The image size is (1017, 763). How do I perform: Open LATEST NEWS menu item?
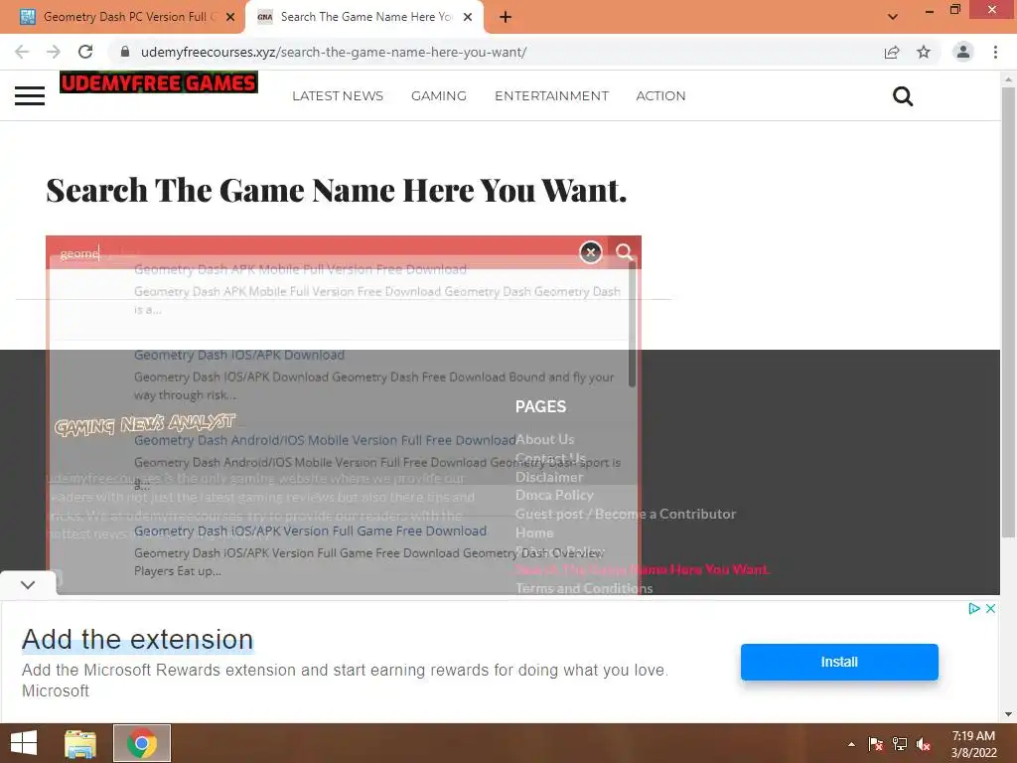click(x=338, y=96)
